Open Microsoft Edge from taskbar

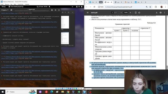52,92
